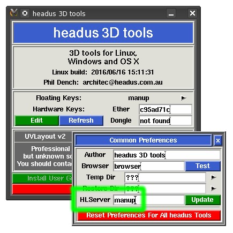Open the Restore Dir arrow selector
The height and width of the screenshot is (233, 233).
[213, 189]
